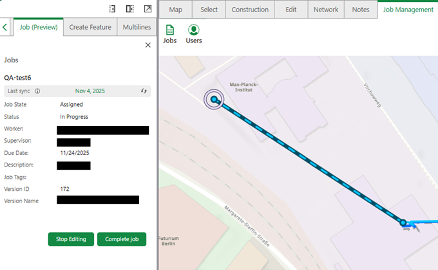Open the Multilines tab
This screenshot has width=438, height=270.
click(137, 27)
